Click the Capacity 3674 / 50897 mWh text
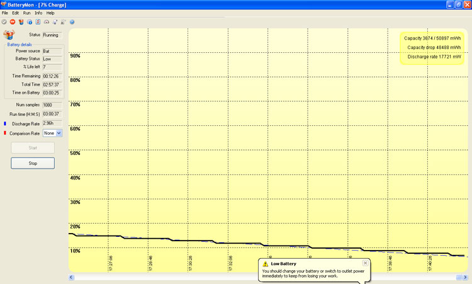Screen dimensions: 472x284 (x=432, y=38)
